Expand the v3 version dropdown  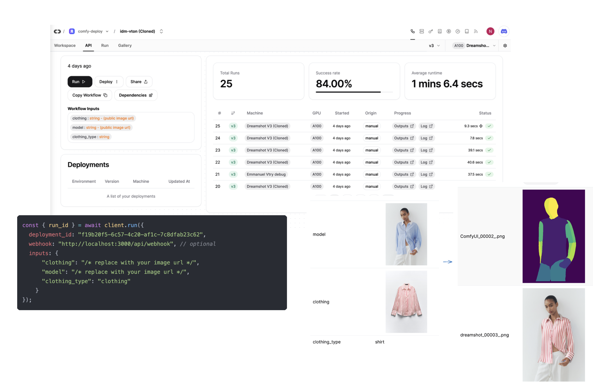click(434, 46)
